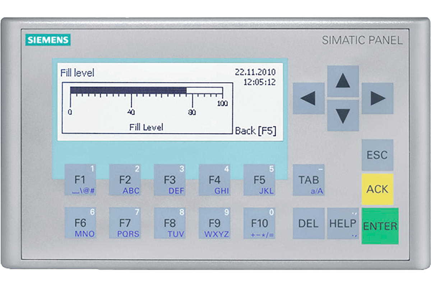Click the green ENTER key

(380, 226)
